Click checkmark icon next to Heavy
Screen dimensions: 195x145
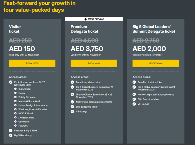[15, 93]
